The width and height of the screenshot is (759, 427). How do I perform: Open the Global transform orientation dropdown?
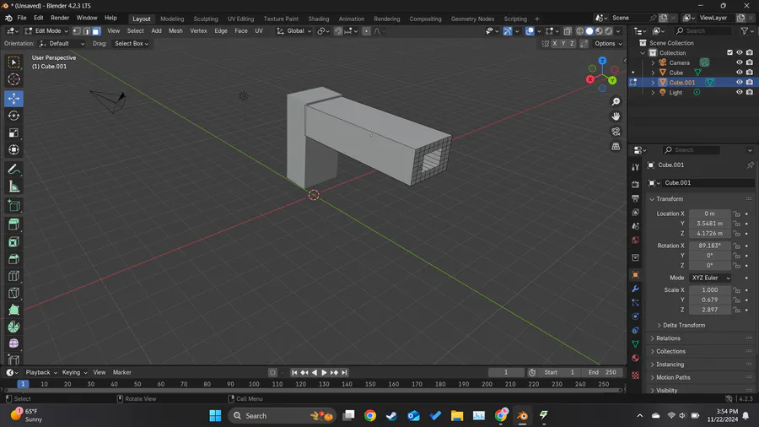point(294,31)
